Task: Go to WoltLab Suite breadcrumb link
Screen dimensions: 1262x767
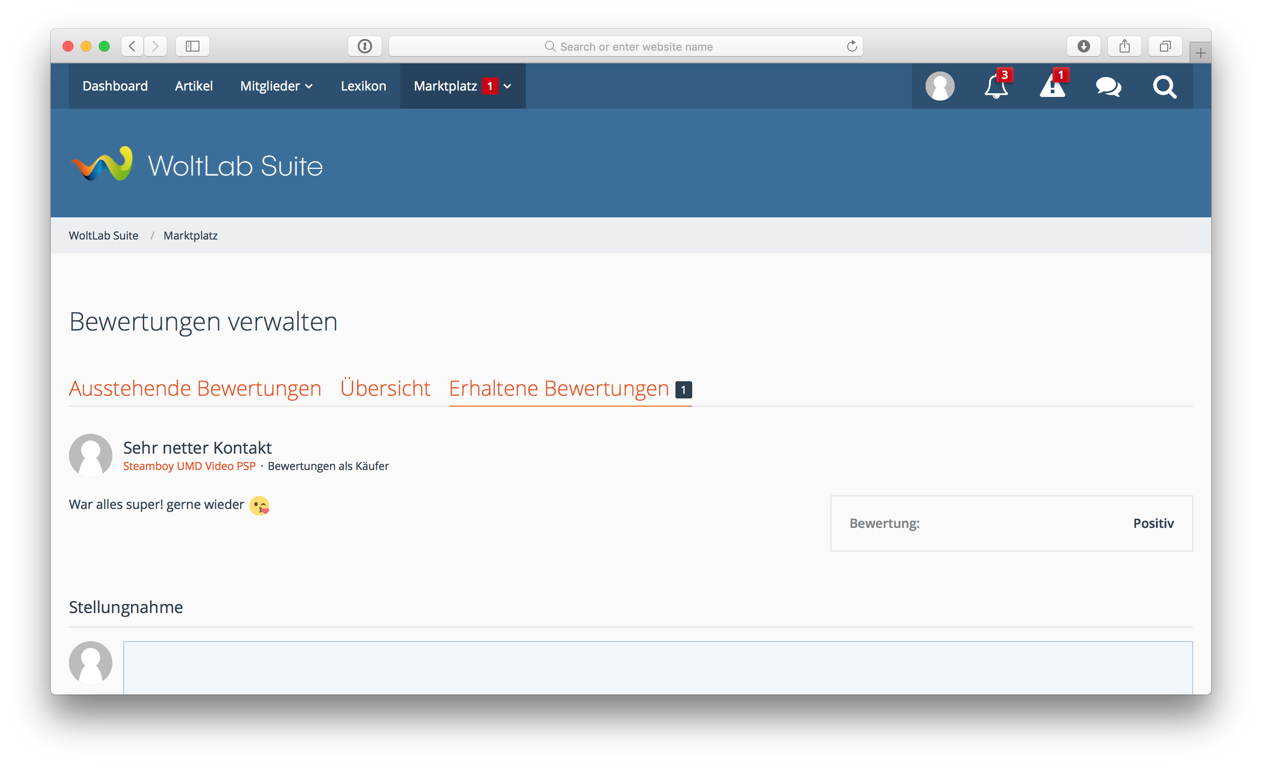Action: tap(103, 235)
